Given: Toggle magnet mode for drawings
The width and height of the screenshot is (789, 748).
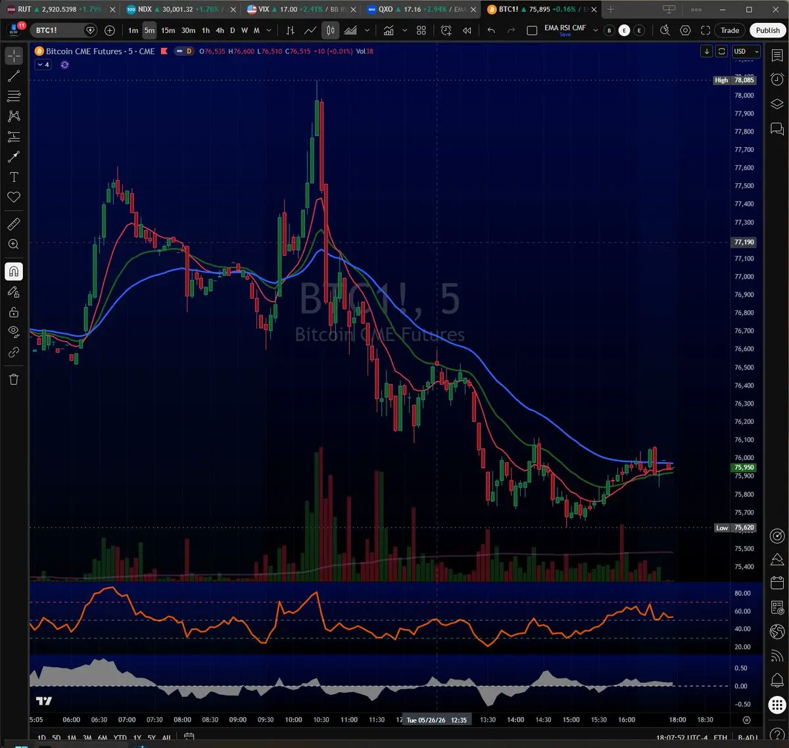Looking at the screenshot, I should tap(14, 271).
